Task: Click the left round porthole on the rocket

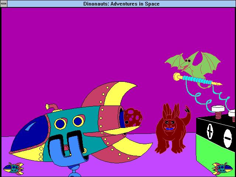Action: pyautogui.click(x=60, y=124)
